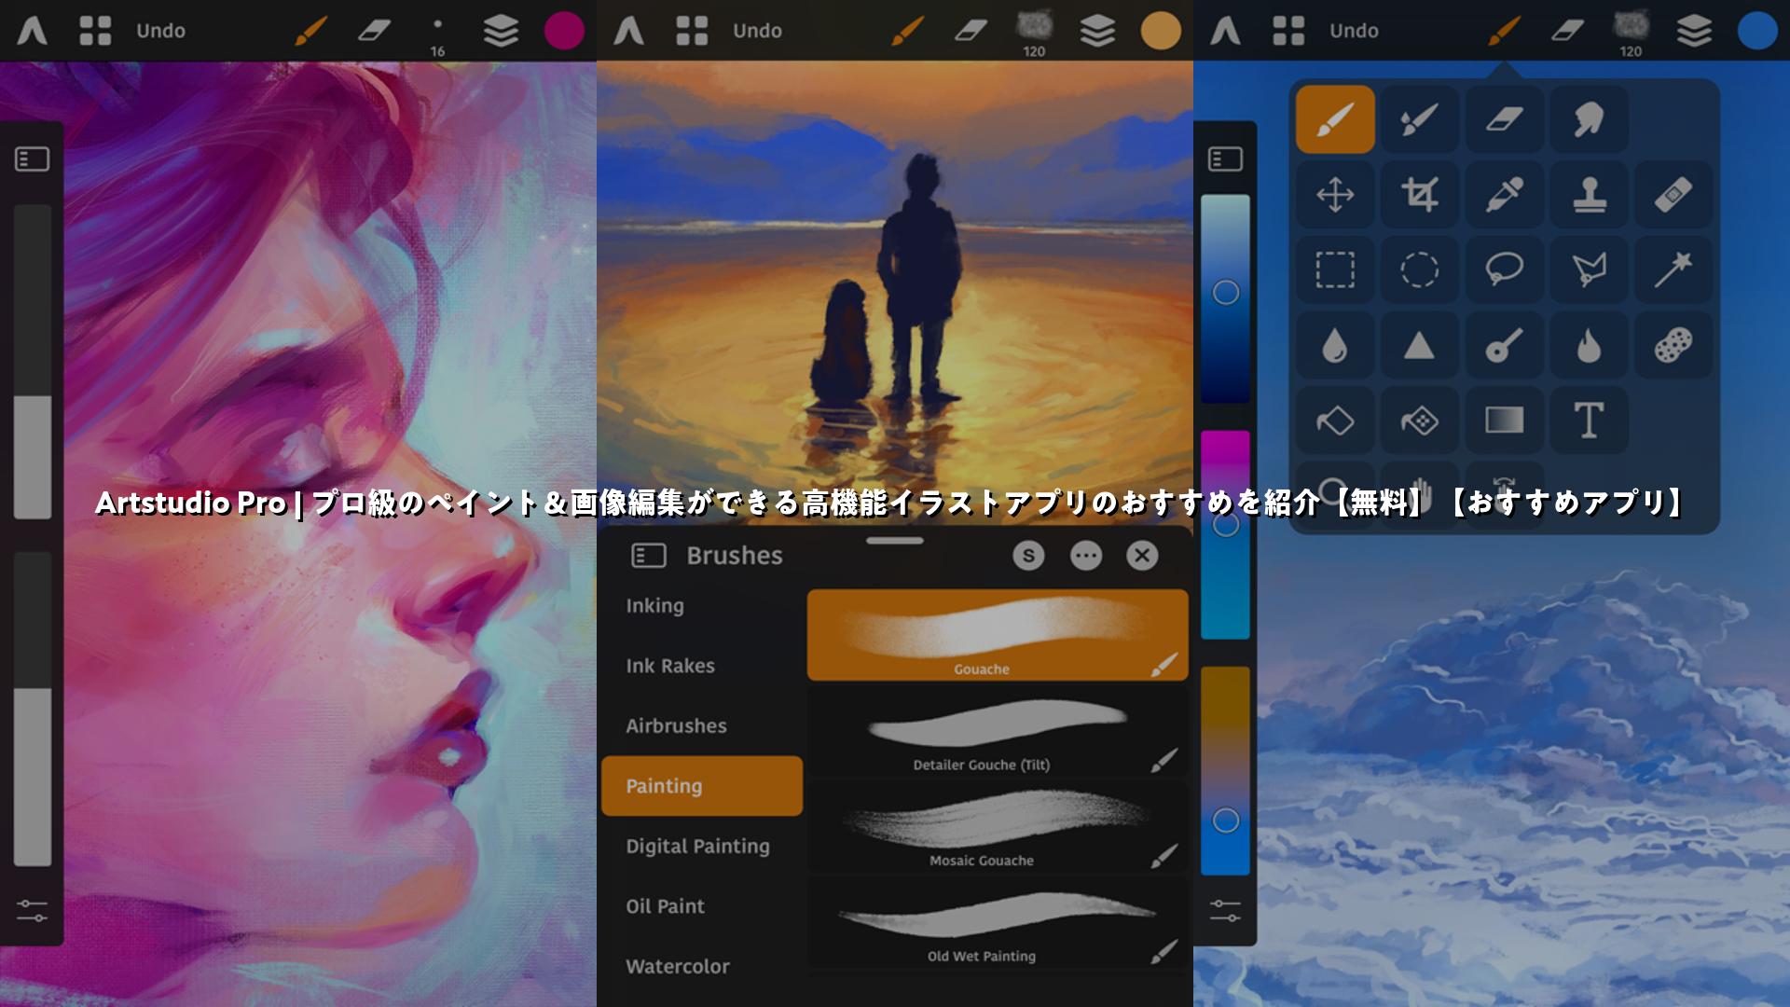Select the eraser in the sunset screenshot top bar

click(971, 31)
